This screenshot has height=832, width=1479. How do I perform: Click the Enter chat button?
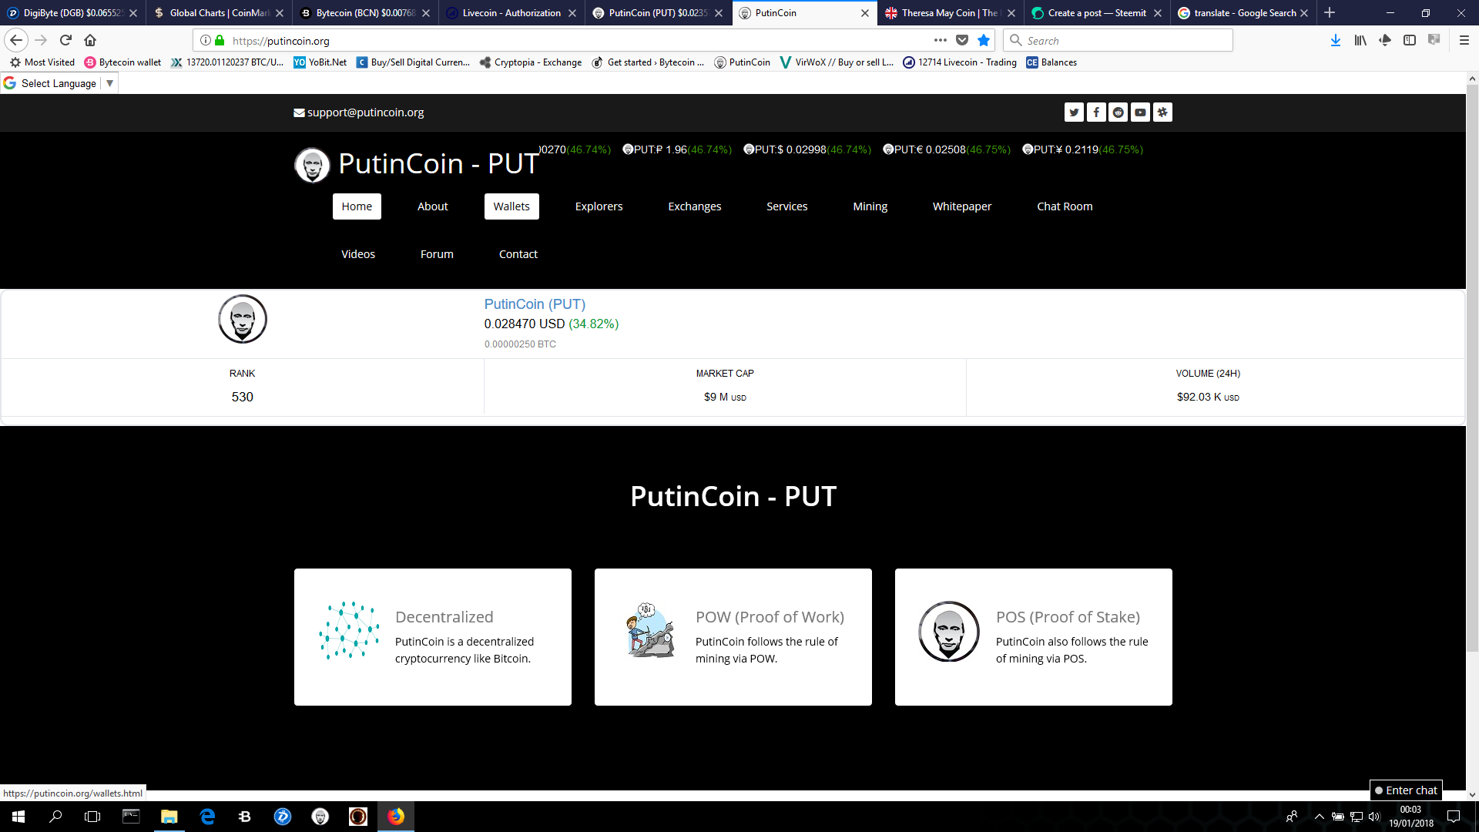point(1407,790)
